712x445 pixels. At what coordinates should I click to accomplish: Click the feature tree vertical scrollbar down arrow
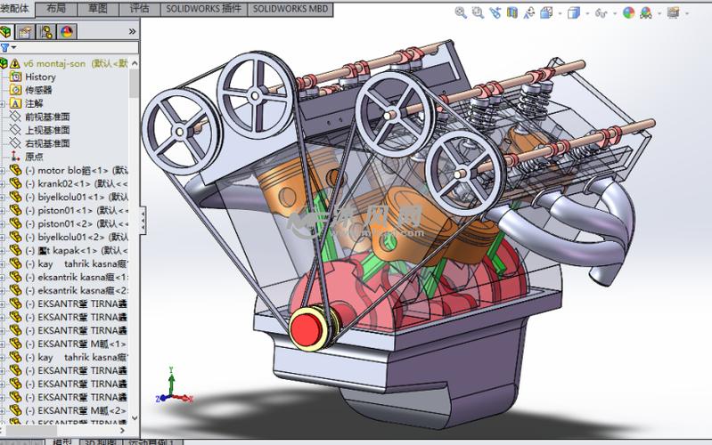point(135,417)
